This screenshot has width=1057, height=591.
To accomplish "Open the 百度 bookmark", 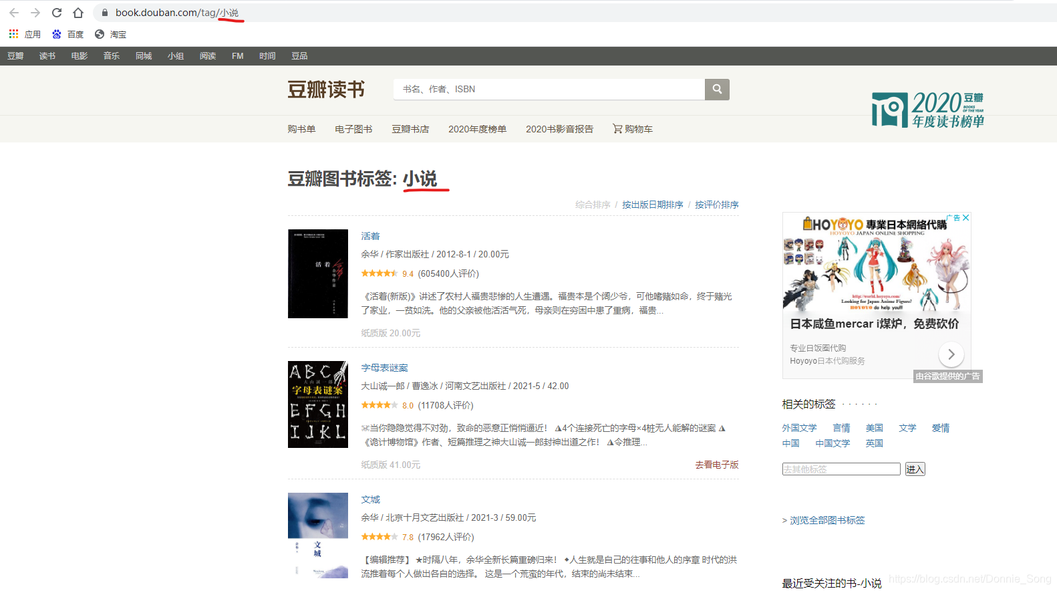I will tap(68, 34).
